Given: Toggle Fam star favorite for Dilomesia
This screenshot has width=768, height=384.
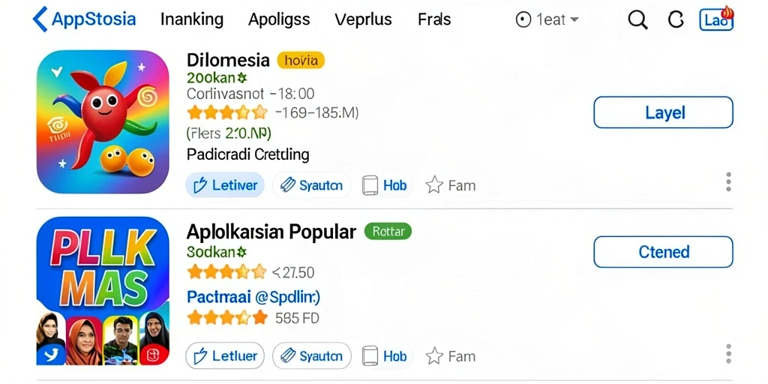Looking at the screenshot, I should 450,186.
